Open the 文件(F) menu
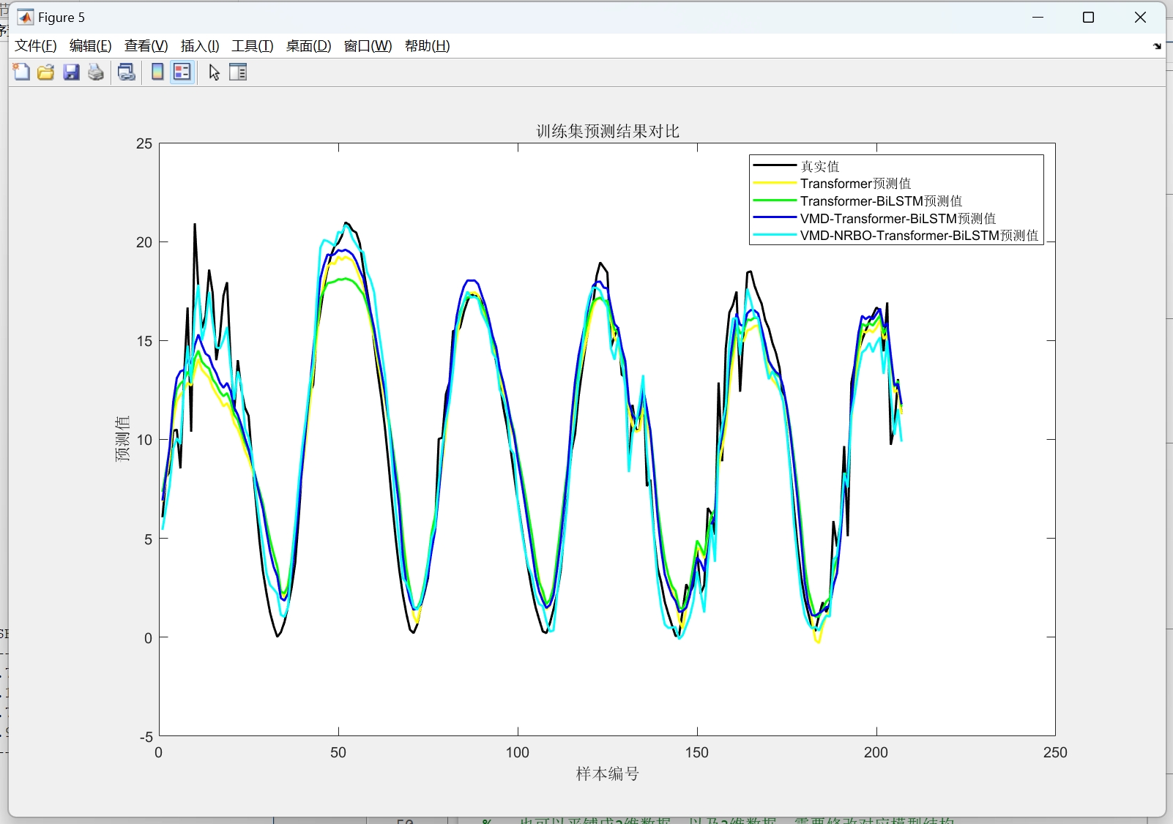1173x824 pixels. (x=34, y=45)
